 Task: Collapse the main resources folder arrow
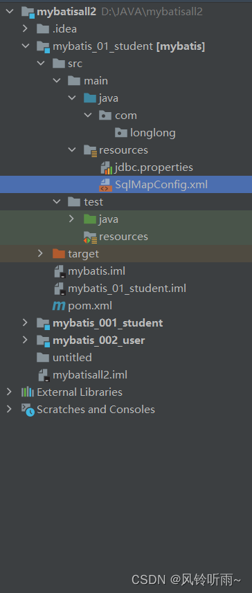pyautogui.click(x=72, y=149)
